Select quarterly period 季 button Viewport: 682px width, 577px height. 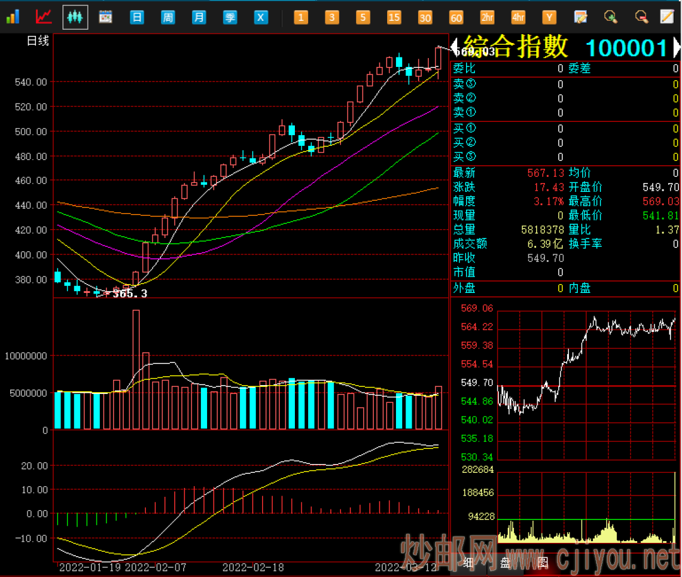coord(230,17)
